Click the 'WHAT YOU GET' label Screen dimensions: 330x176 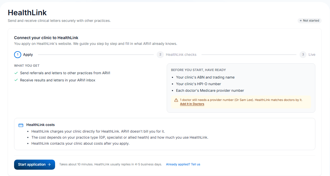point(27,66)
